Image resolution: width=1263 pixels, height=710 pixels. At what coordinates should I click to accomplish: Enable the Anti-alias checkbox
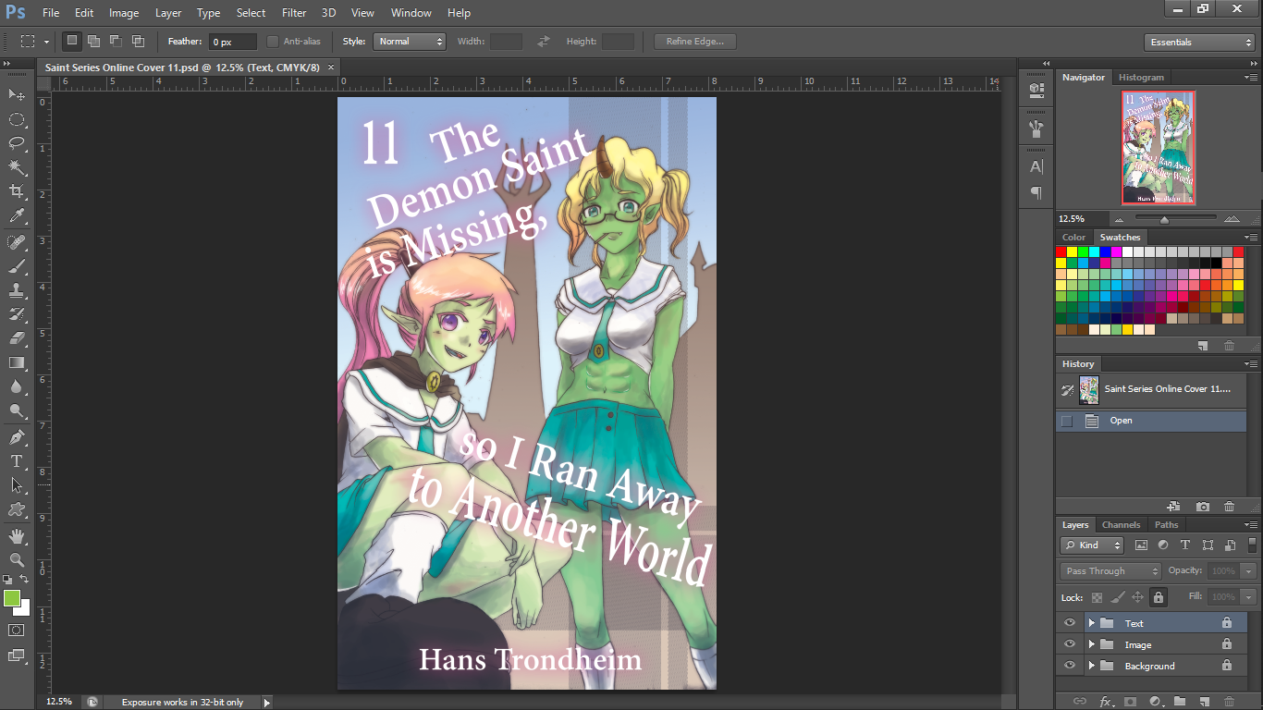[x=273, y=42]
